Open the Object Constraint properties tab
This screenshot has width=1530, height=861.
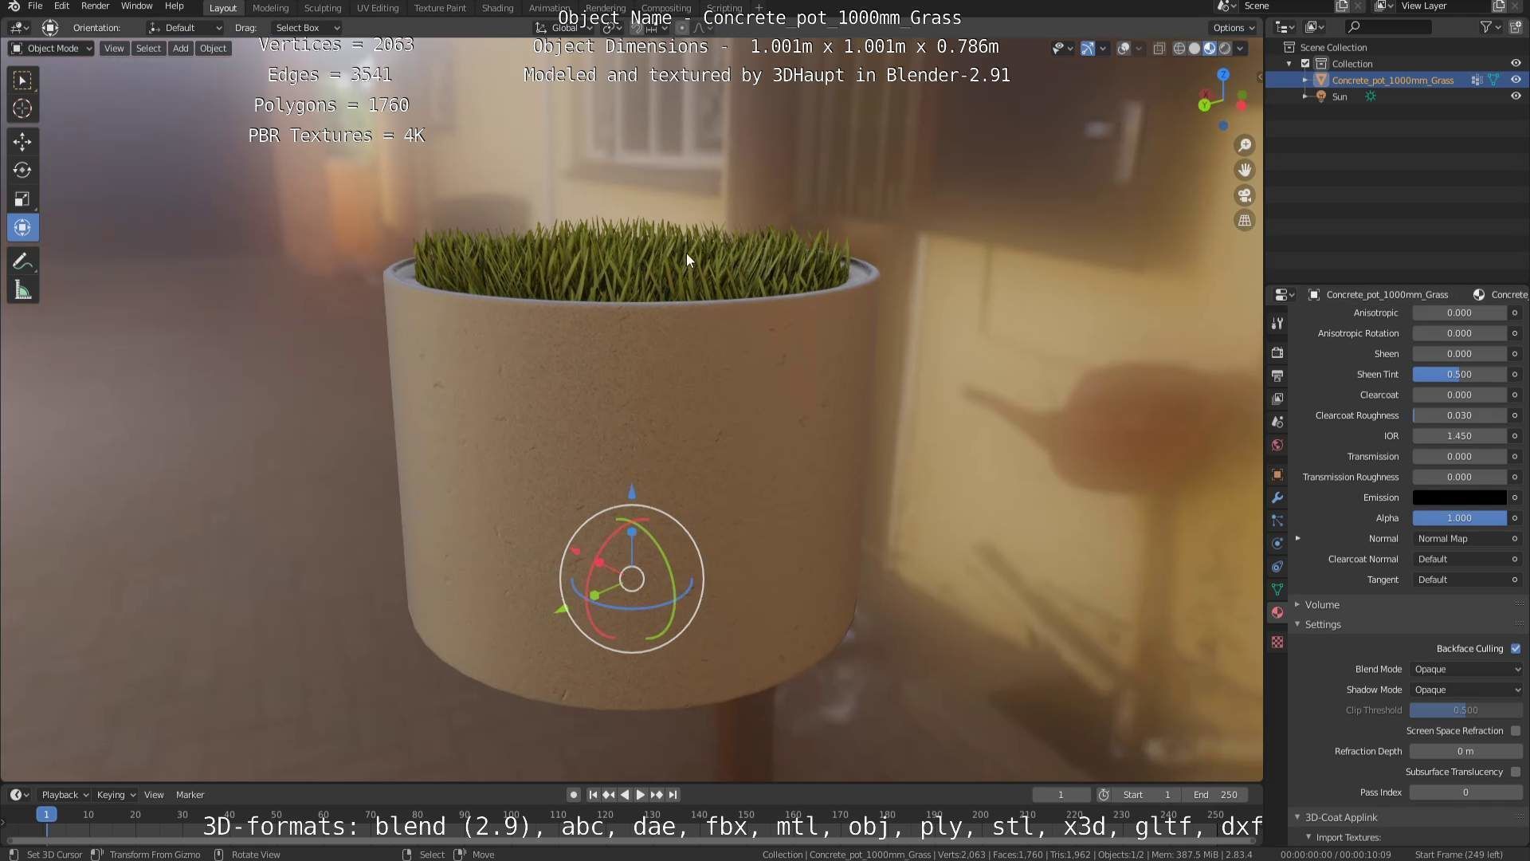(1277, 567)
